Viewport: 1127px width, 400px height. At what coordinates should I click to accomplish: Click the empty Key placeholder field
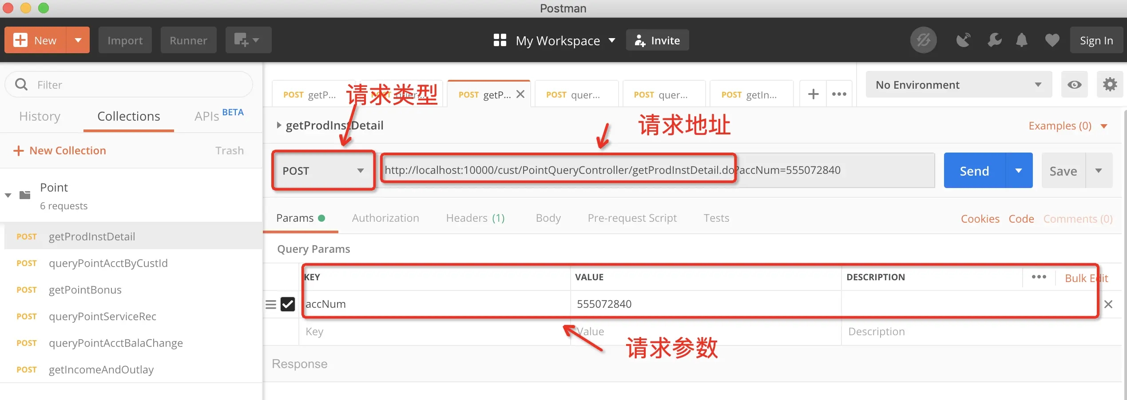point(435,332)
